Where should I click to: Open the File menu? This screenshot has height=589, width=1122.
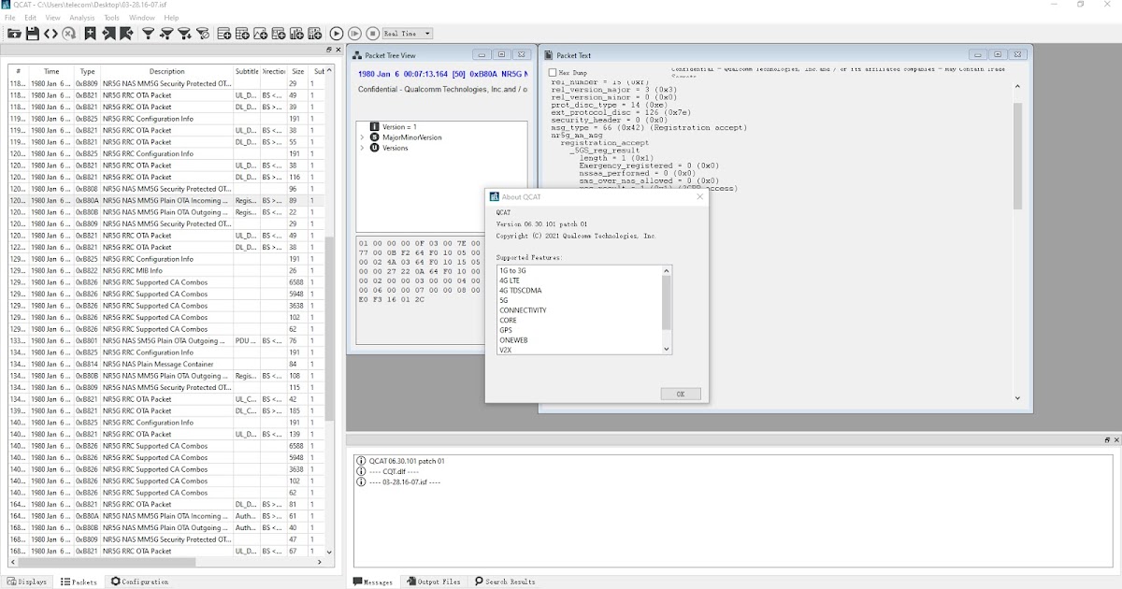9,18
